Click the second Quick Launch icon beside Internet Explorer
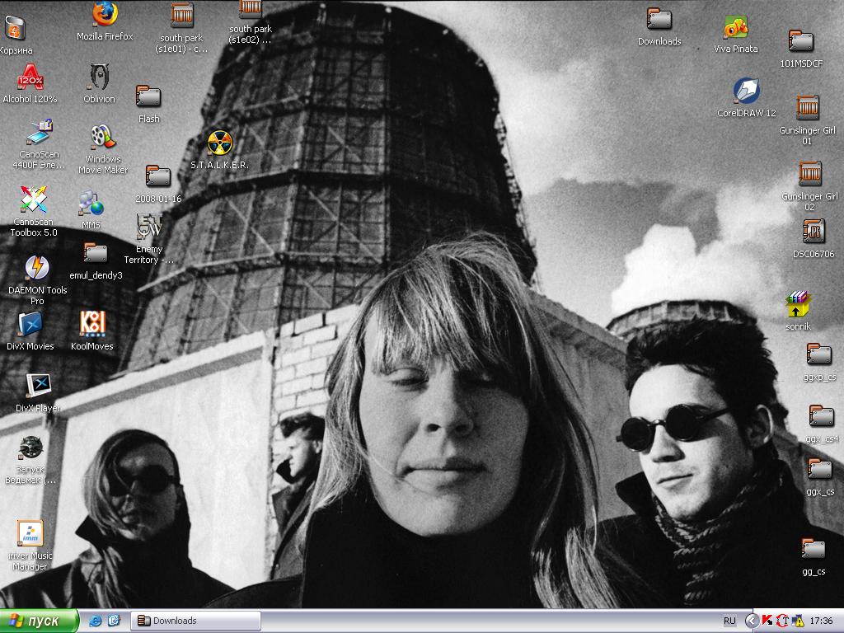Image resolution: width=844 pixels, height=633 pixels. coord(114,621)
